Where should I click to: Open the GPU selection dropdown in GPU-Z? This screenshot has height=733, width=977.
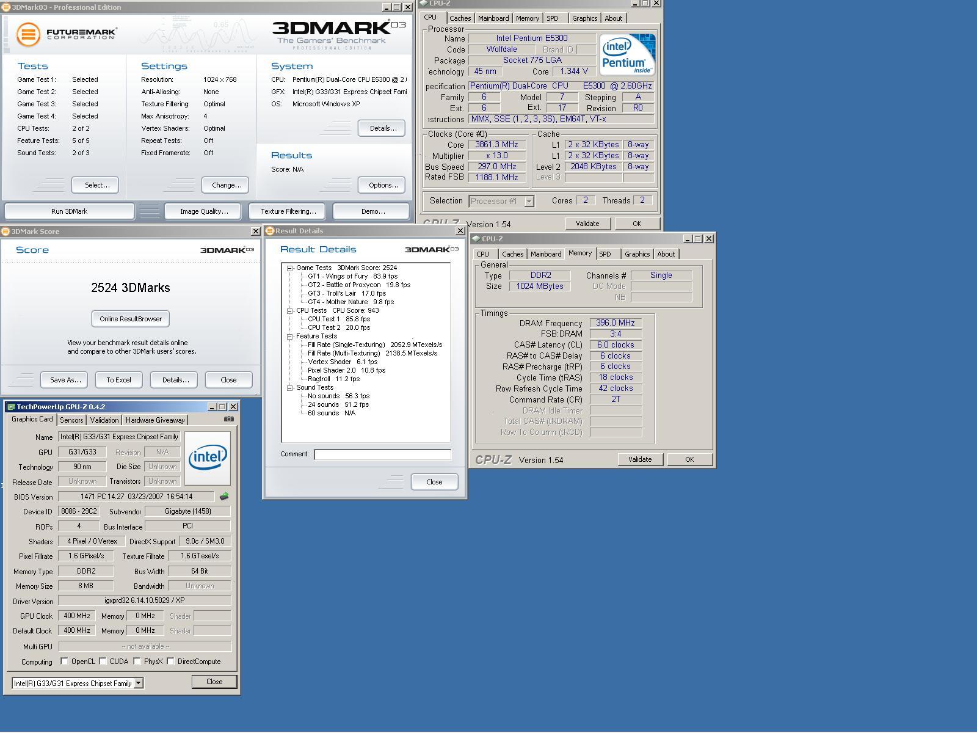click(x=138, y=683)
